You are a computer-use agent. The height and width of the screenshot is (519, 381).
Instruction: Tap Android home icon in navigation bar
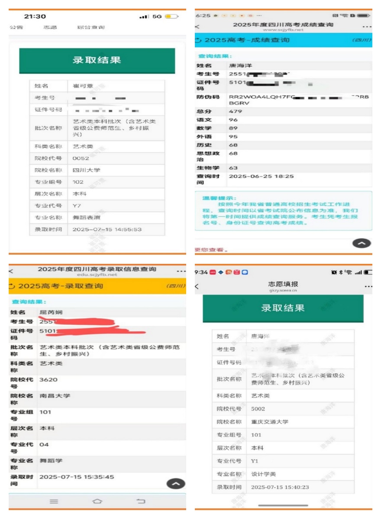(97, 501)
